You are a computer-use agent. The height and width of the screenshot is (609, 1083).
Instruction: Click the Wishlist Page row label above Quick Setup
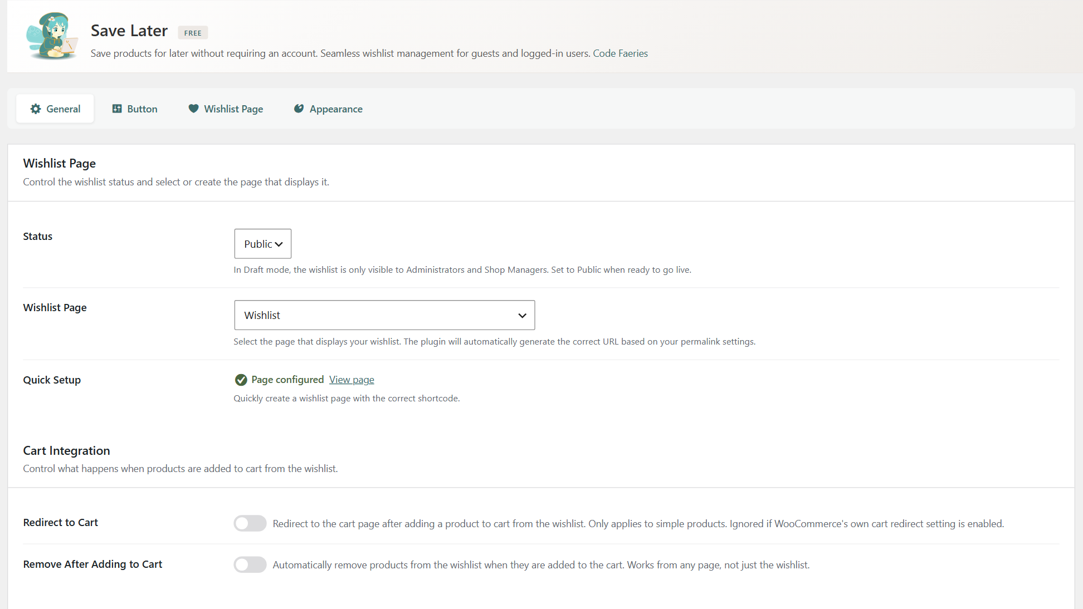[x=55, y=307]
